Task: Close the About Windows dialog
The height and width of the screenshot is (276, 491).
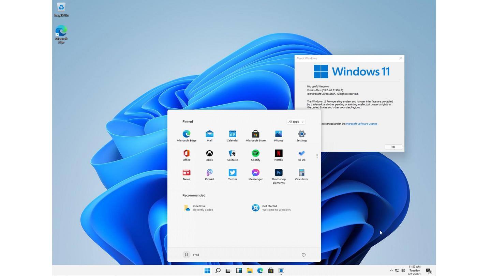Action: pyautogui.click(x=401, y=58)
